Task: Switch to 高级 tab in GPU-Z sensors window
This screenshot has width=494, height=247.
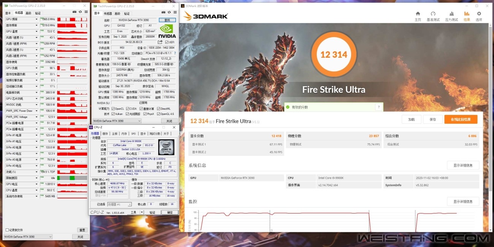Action: pos(28,13)
